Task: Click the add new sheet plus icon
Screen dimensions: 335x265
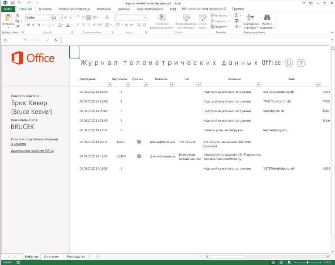Action: click(98, 256)
